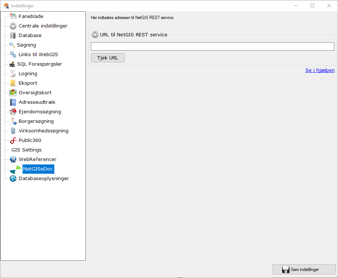Select the GIS Settings entry
The image size is (338, 278).
pyautogui.click(x=26, y=150)
